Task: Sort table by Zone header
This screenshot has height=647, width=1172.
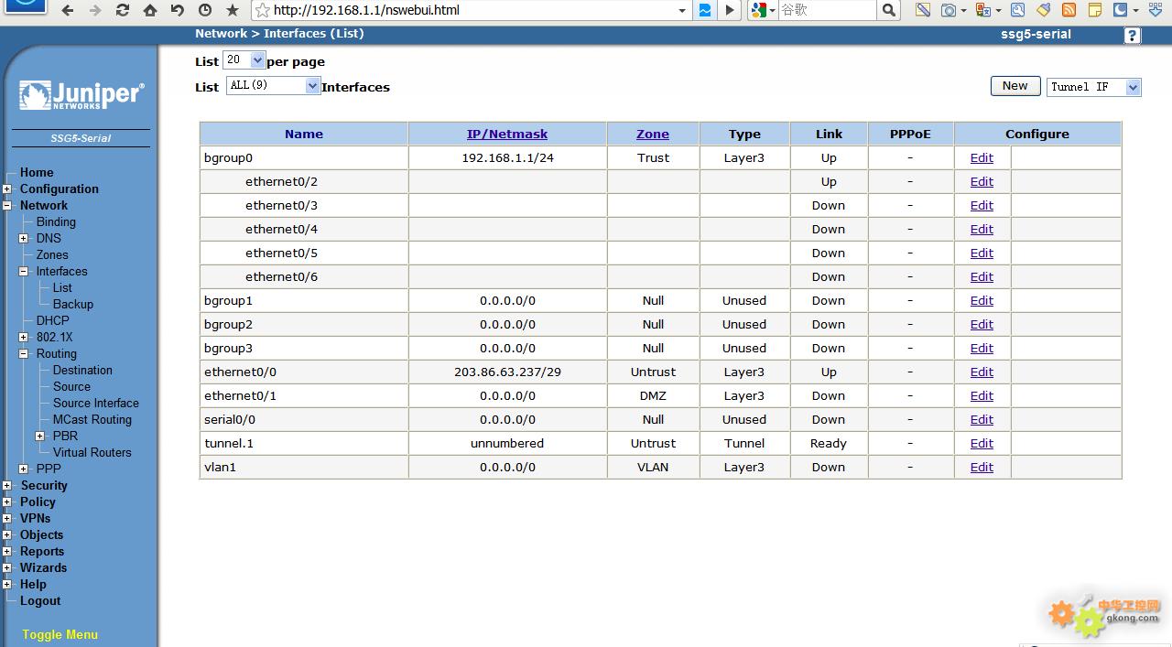Action: click(653, 134)
